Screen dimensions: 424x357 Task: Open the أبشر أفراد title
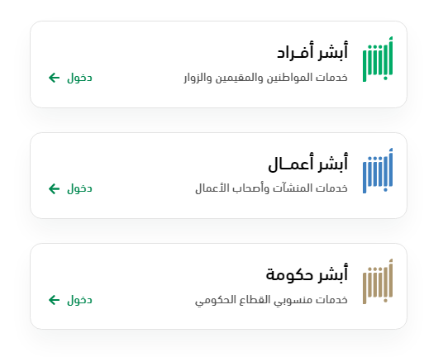[x=312, y=51]
